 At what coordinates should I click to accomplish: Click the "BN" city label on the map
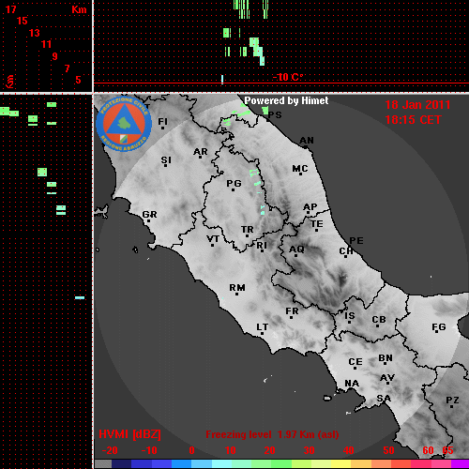tap(386, 358)
